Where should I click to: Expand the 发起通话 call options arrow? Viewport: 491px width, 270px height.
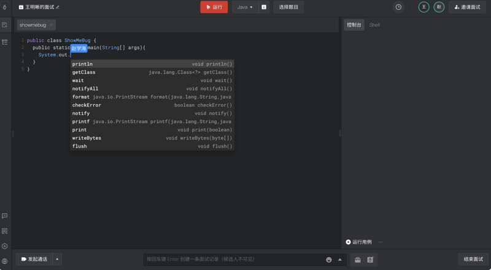[58, 260]
